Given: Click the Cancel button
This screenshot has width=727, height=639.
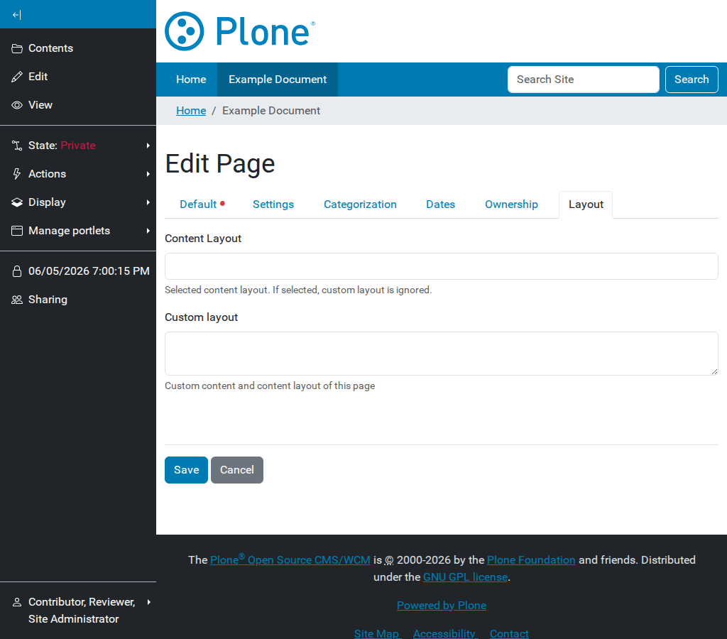Looking at the screenshot, I should (237, 470).
